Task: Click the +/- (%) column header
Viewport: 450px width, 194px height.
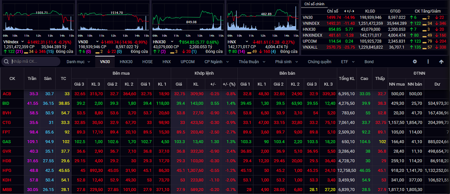Action: (x=228, y=84)
